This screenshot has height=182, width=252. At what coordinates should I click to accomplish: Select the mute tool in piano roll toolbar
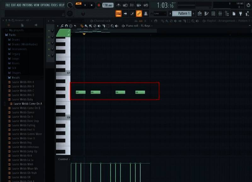(x=99, y=26)
